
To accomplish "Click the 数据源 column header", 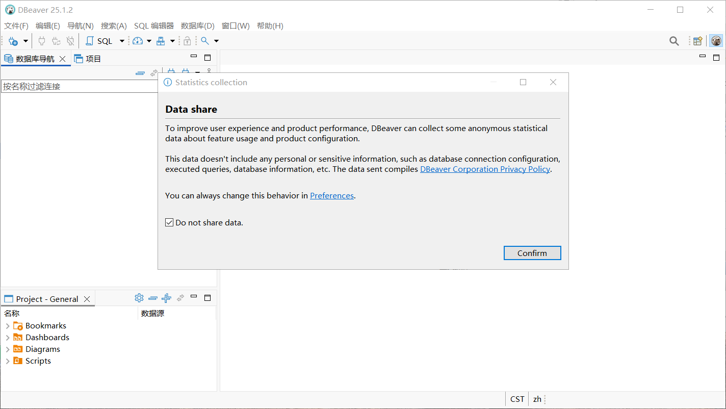I will point(177,313).
